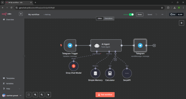
Task: Click the Chat Model connector on AI Agent
Action: (x=97, y=51)
